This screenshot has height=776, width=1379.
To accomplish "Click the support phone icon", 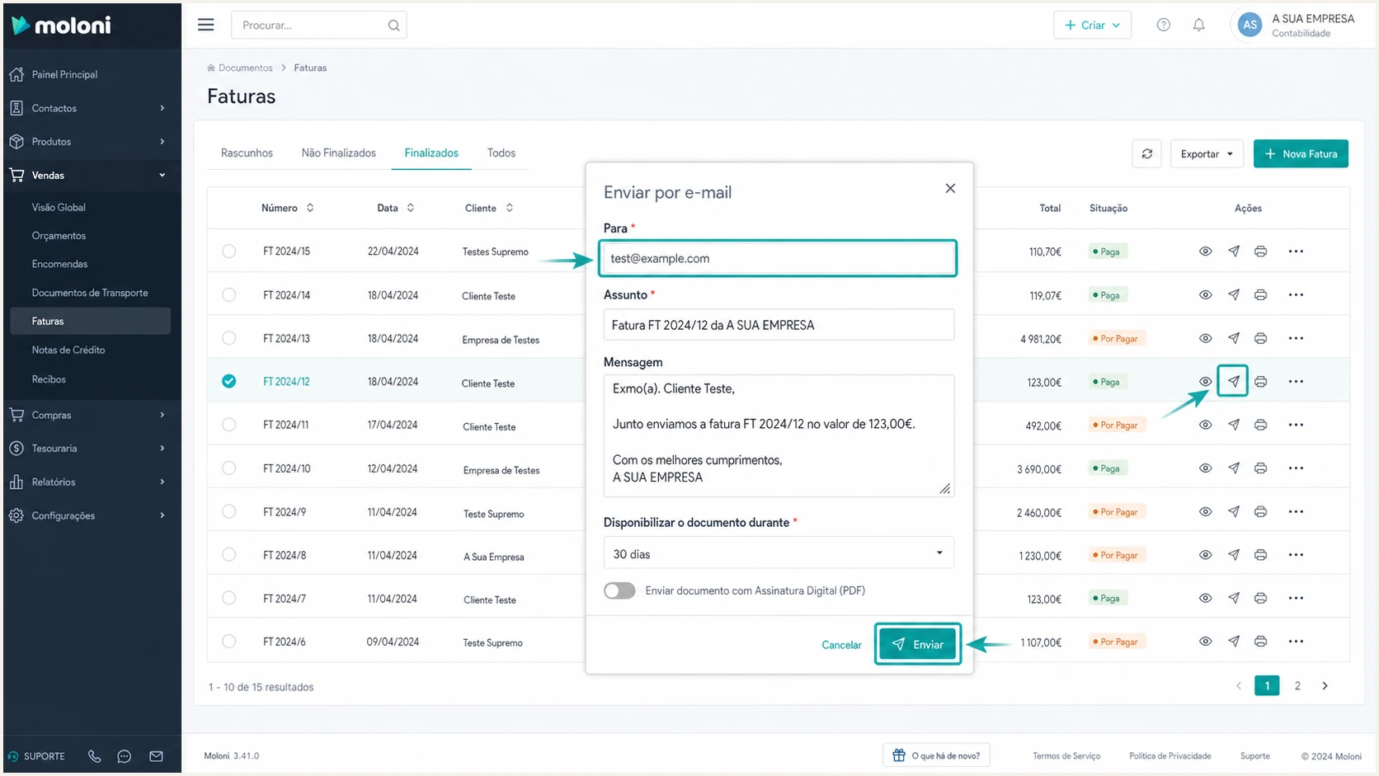I will tap(94, 756).
